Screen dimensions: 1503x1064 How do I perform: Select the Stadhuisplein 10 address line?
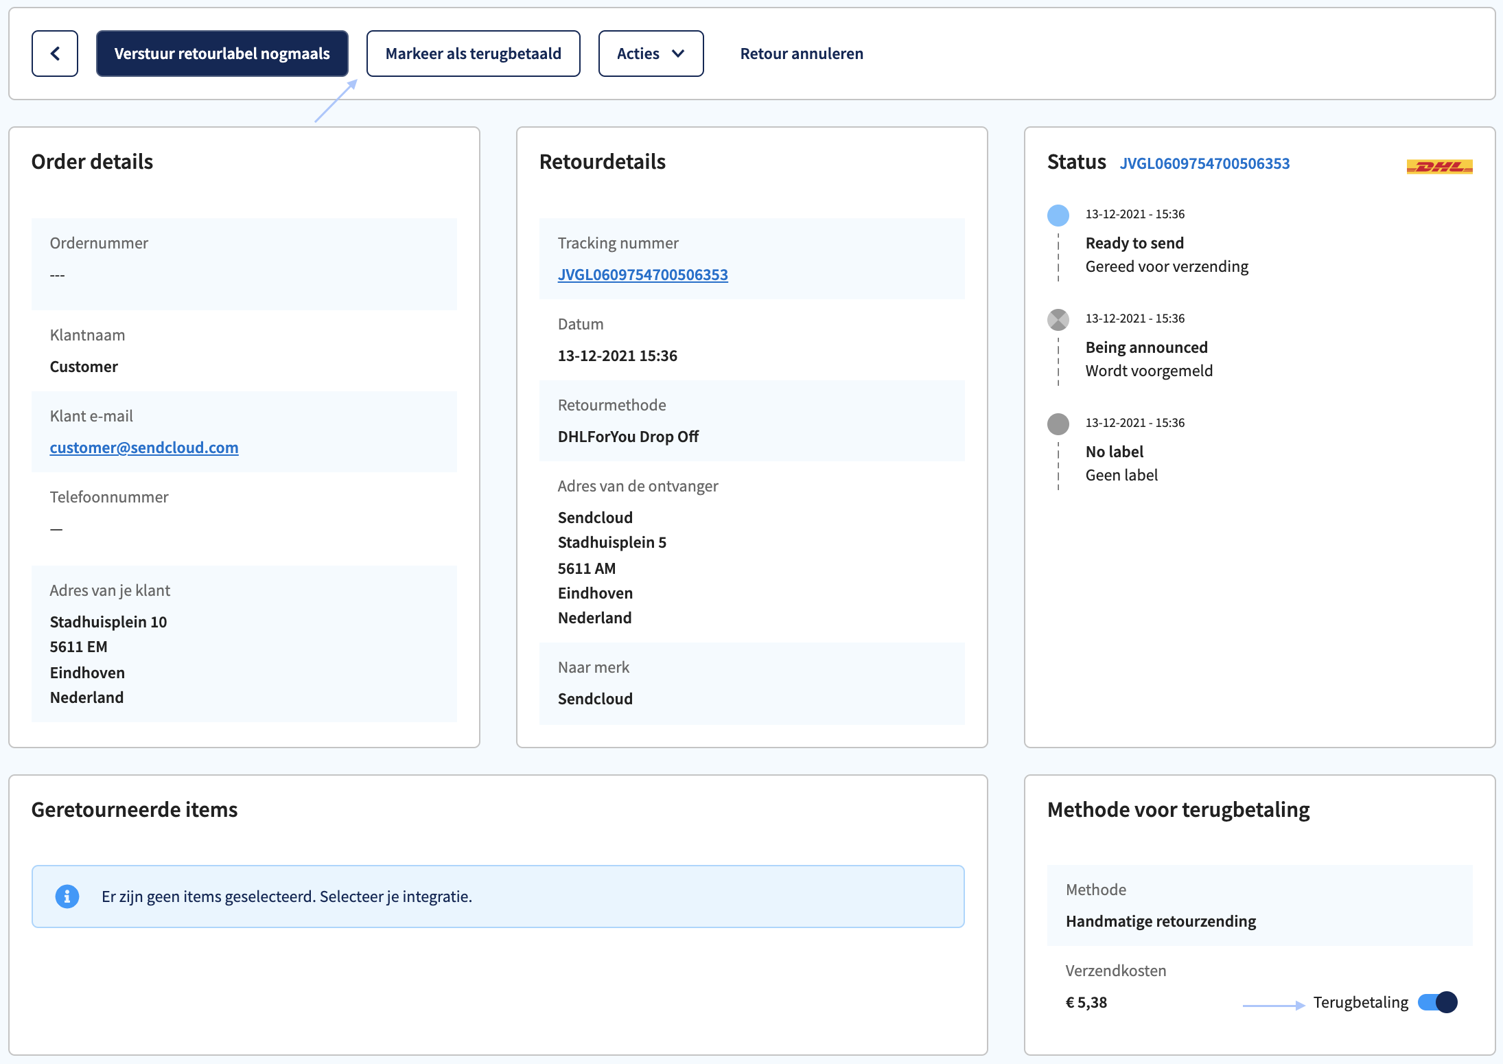pos(108,622)
